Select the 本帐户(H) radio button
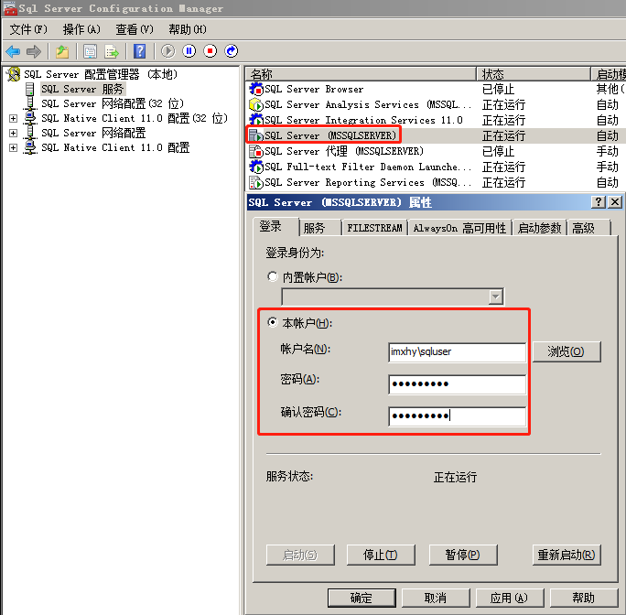626x615 pixels. click(x=273, y=322)
